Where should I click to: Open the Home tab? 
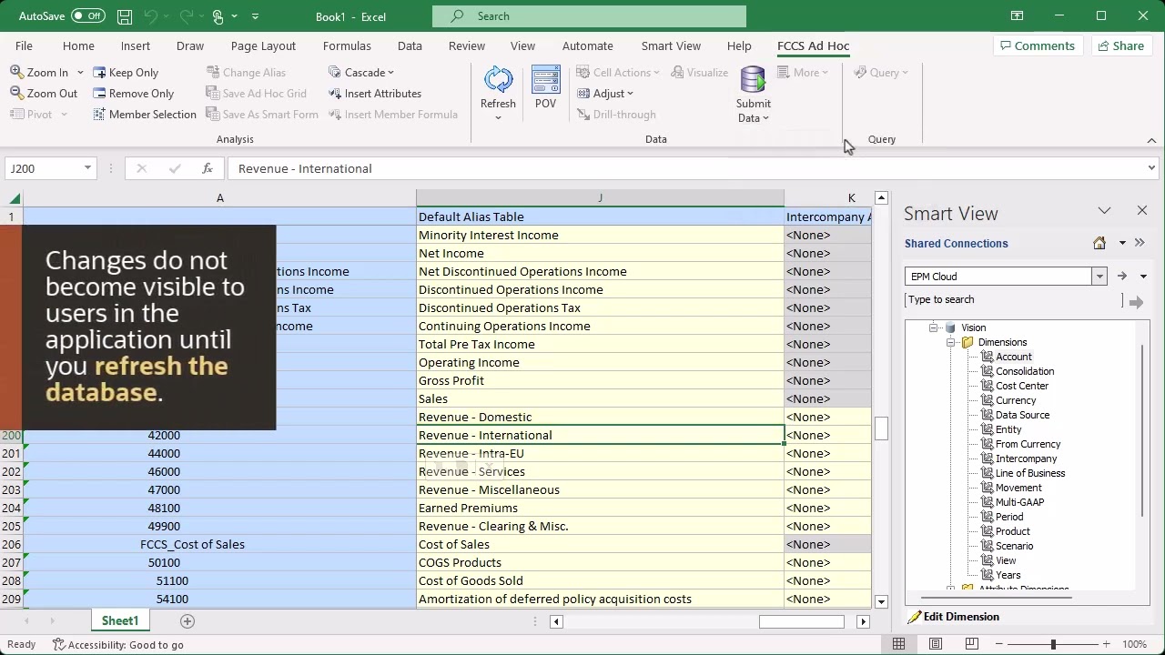(78, 45)
